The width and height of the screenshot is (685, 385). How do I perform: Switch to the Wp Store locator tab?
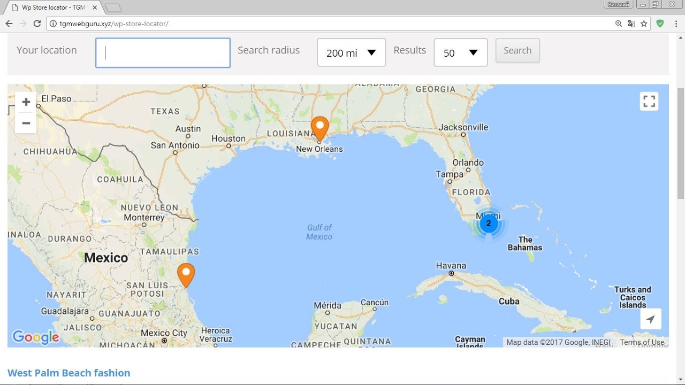pyautogui.click(x=52, y=7)
